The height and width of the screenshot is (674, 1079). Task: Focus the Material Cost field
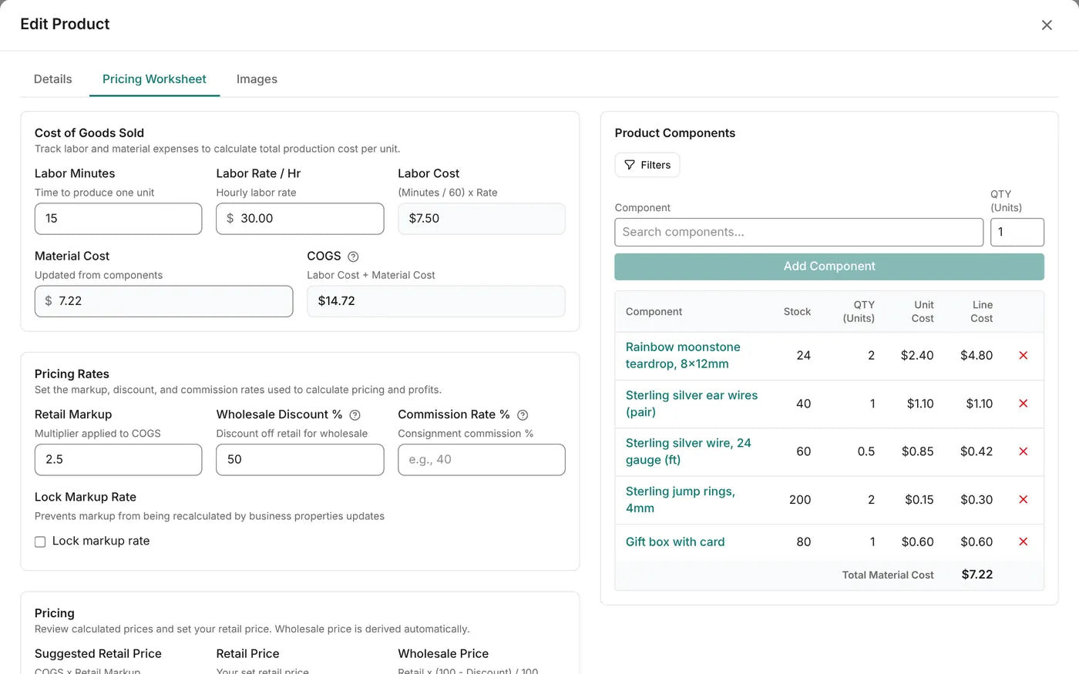163,301
